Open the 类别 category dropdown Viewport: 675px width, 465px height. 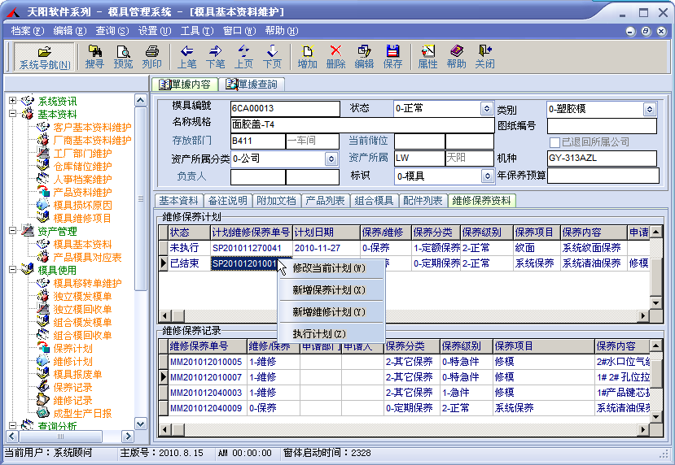[x=649, y=109]
